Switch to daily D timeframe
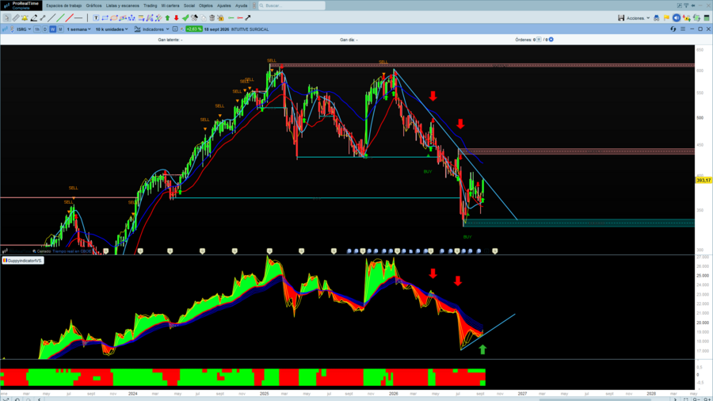 tap(44, 29)
